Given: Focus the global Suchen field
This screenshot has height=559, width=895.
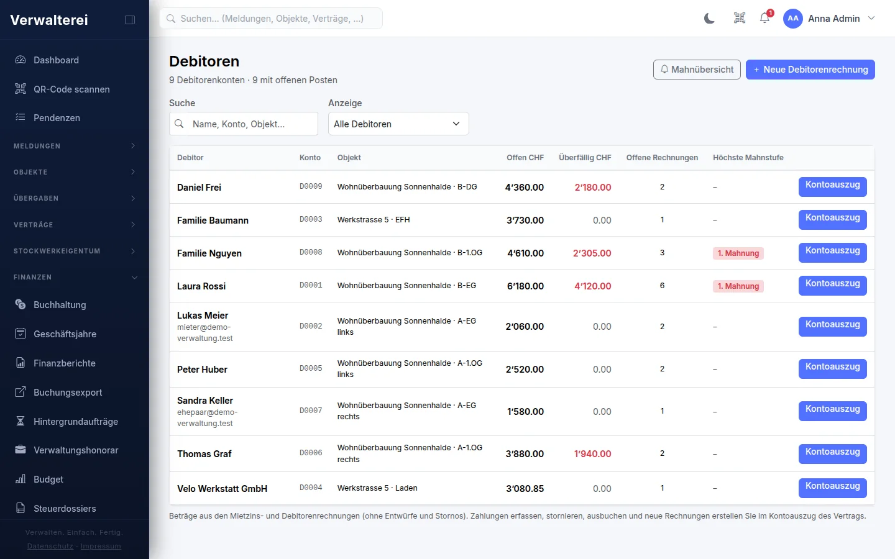Looking at the screenshot, I should point(271,19).
